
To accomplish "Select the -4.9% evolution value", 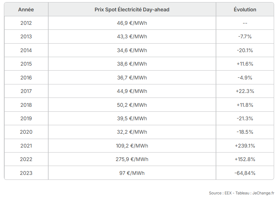I will [x=245, y=77].
